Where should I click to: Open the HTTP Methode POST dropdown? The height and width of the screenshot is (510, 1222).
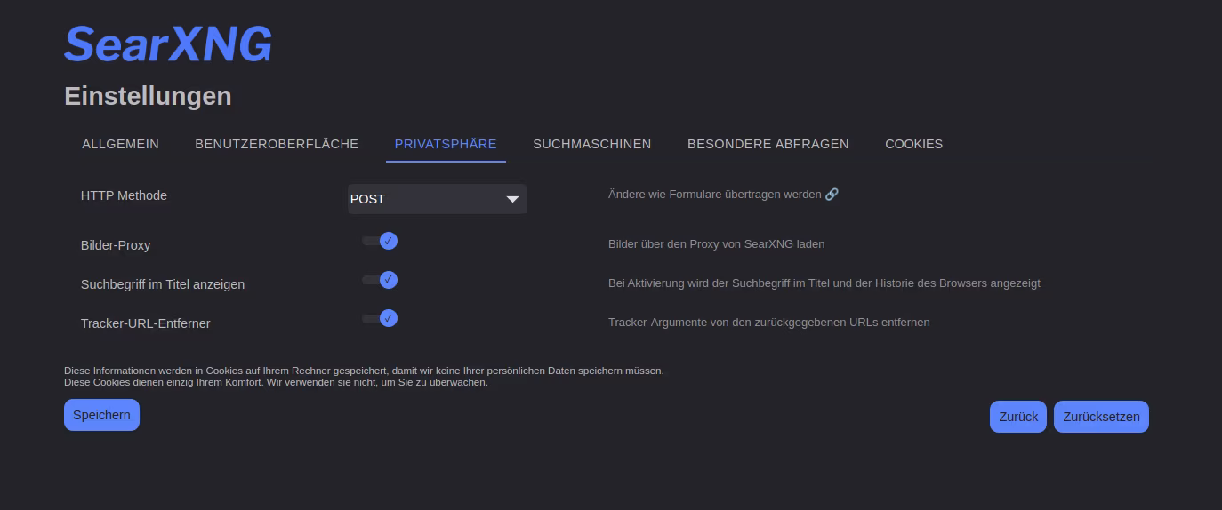437,199
